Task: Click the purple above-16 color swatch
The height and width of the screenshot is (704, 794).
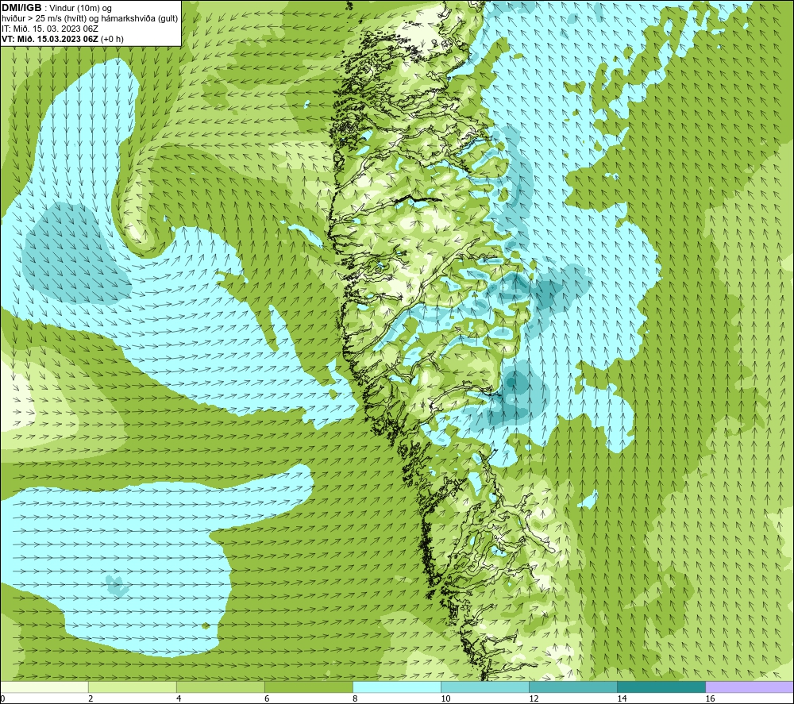Action: coord(750,687)
